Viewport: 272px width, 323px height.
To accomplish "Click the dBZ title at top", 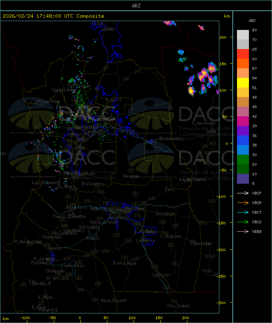I will [136, 6].
